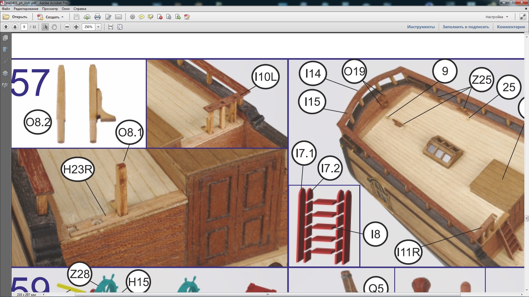Click the delete page icon

pos(160,17)
